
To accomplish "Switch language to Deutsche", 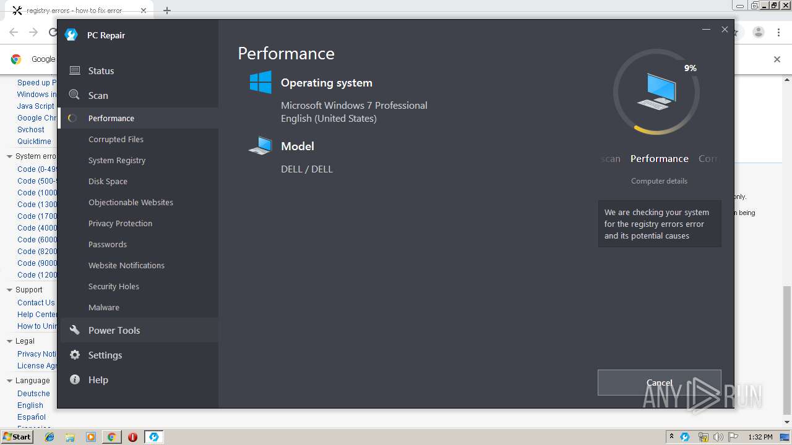I will (x=33, y=394).
